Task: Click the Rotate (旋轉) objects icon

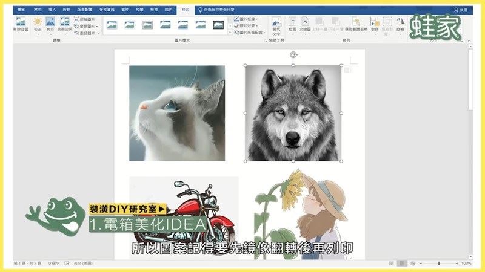Action: coord(400,24)
